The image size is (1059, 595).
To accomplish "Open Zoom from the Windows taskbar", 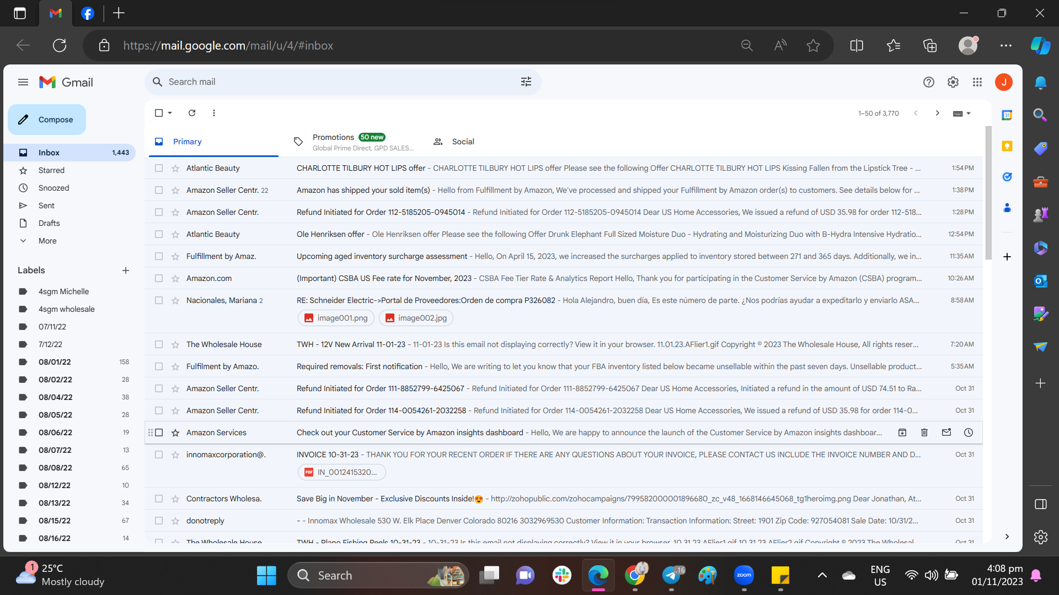I will [744, 576].
